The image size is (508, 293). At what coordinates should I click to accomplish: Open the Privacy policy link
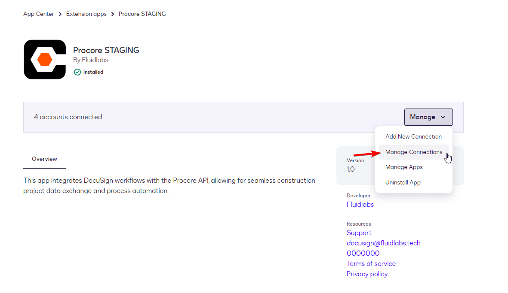[367, 274]
